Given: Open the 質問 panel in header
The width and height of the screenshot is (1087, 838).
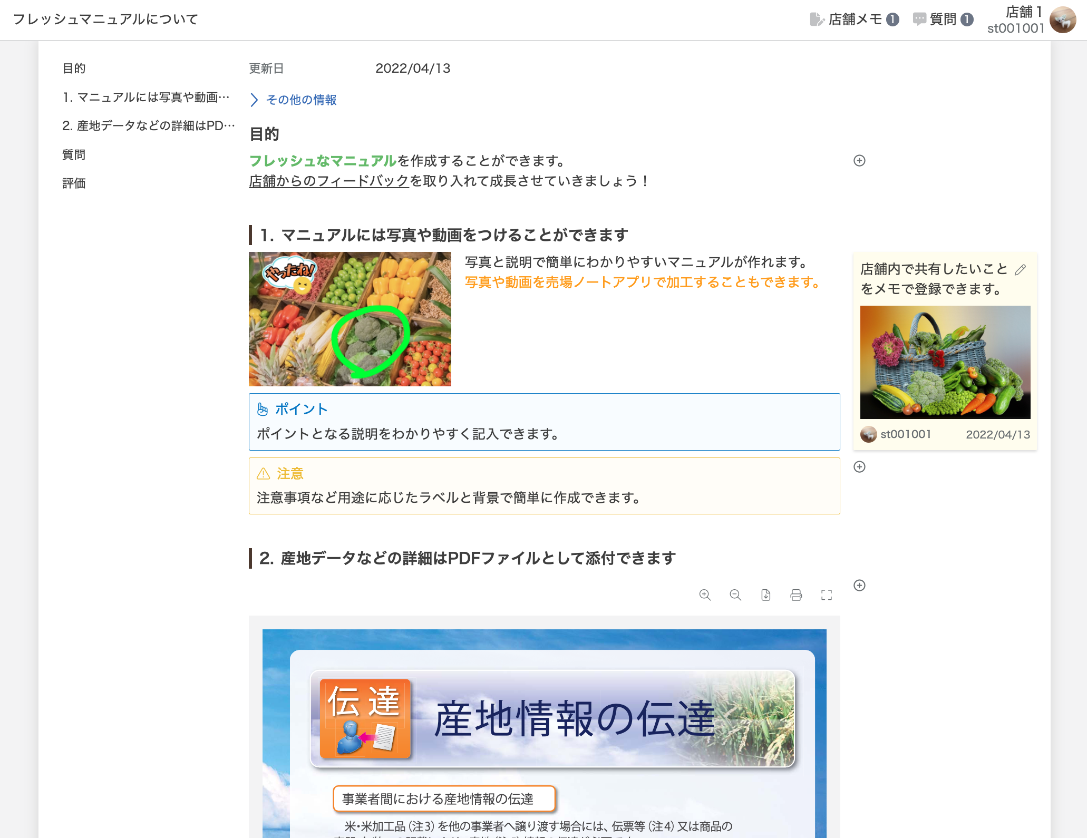Looking at the screenshot, I should pyautogui.click(x=943, y=20).
